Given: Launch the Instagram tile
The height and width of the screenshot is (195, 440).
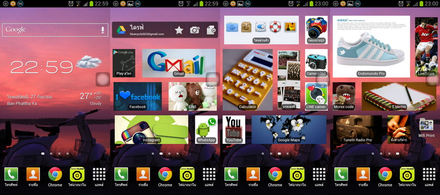Looking at the screenshot, I should point(151,130).
